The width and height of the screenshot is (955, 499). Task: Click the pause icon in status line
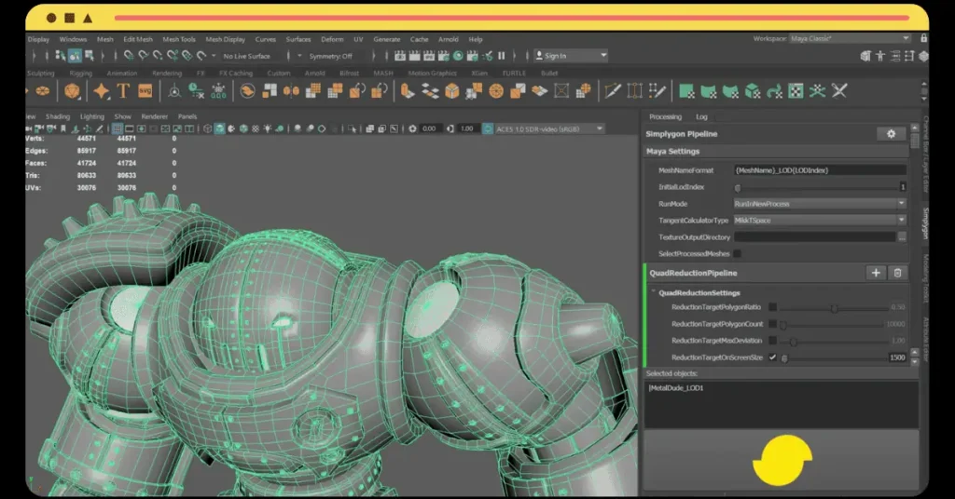501,56
